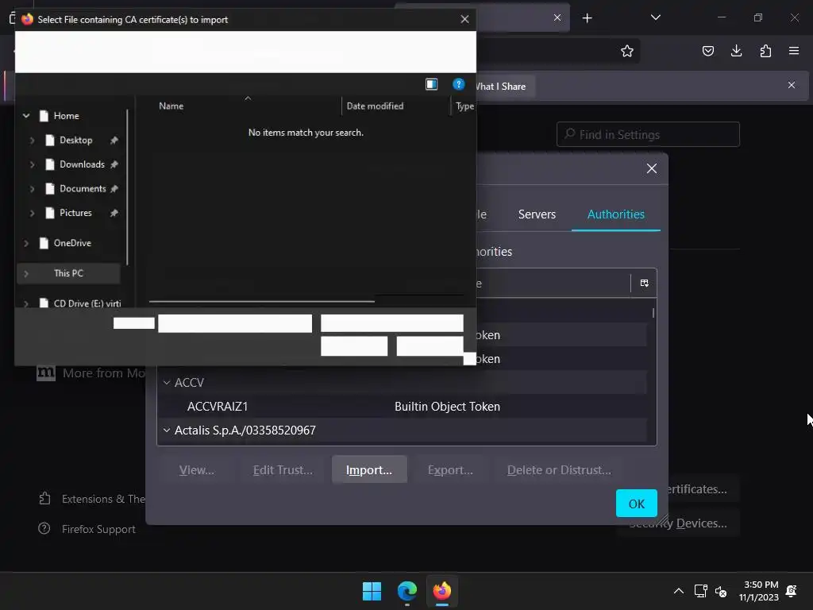Select Documents in navigation pane
The image size is (813, 610).
tap(83, 189)
